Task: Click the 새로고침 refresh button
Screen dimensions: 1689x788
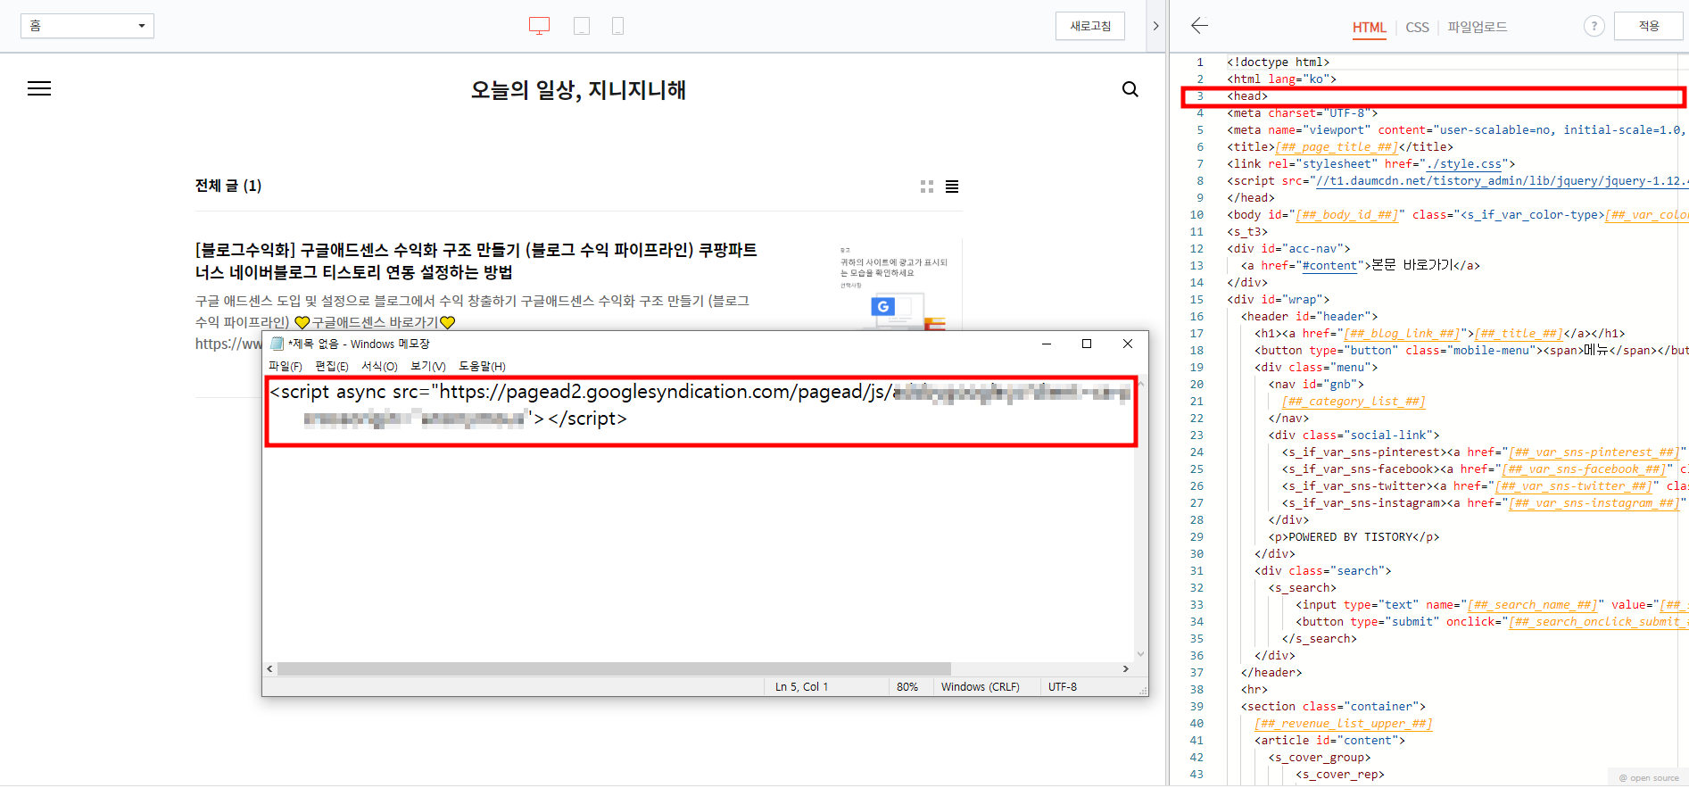Action: coord(1090,26)
